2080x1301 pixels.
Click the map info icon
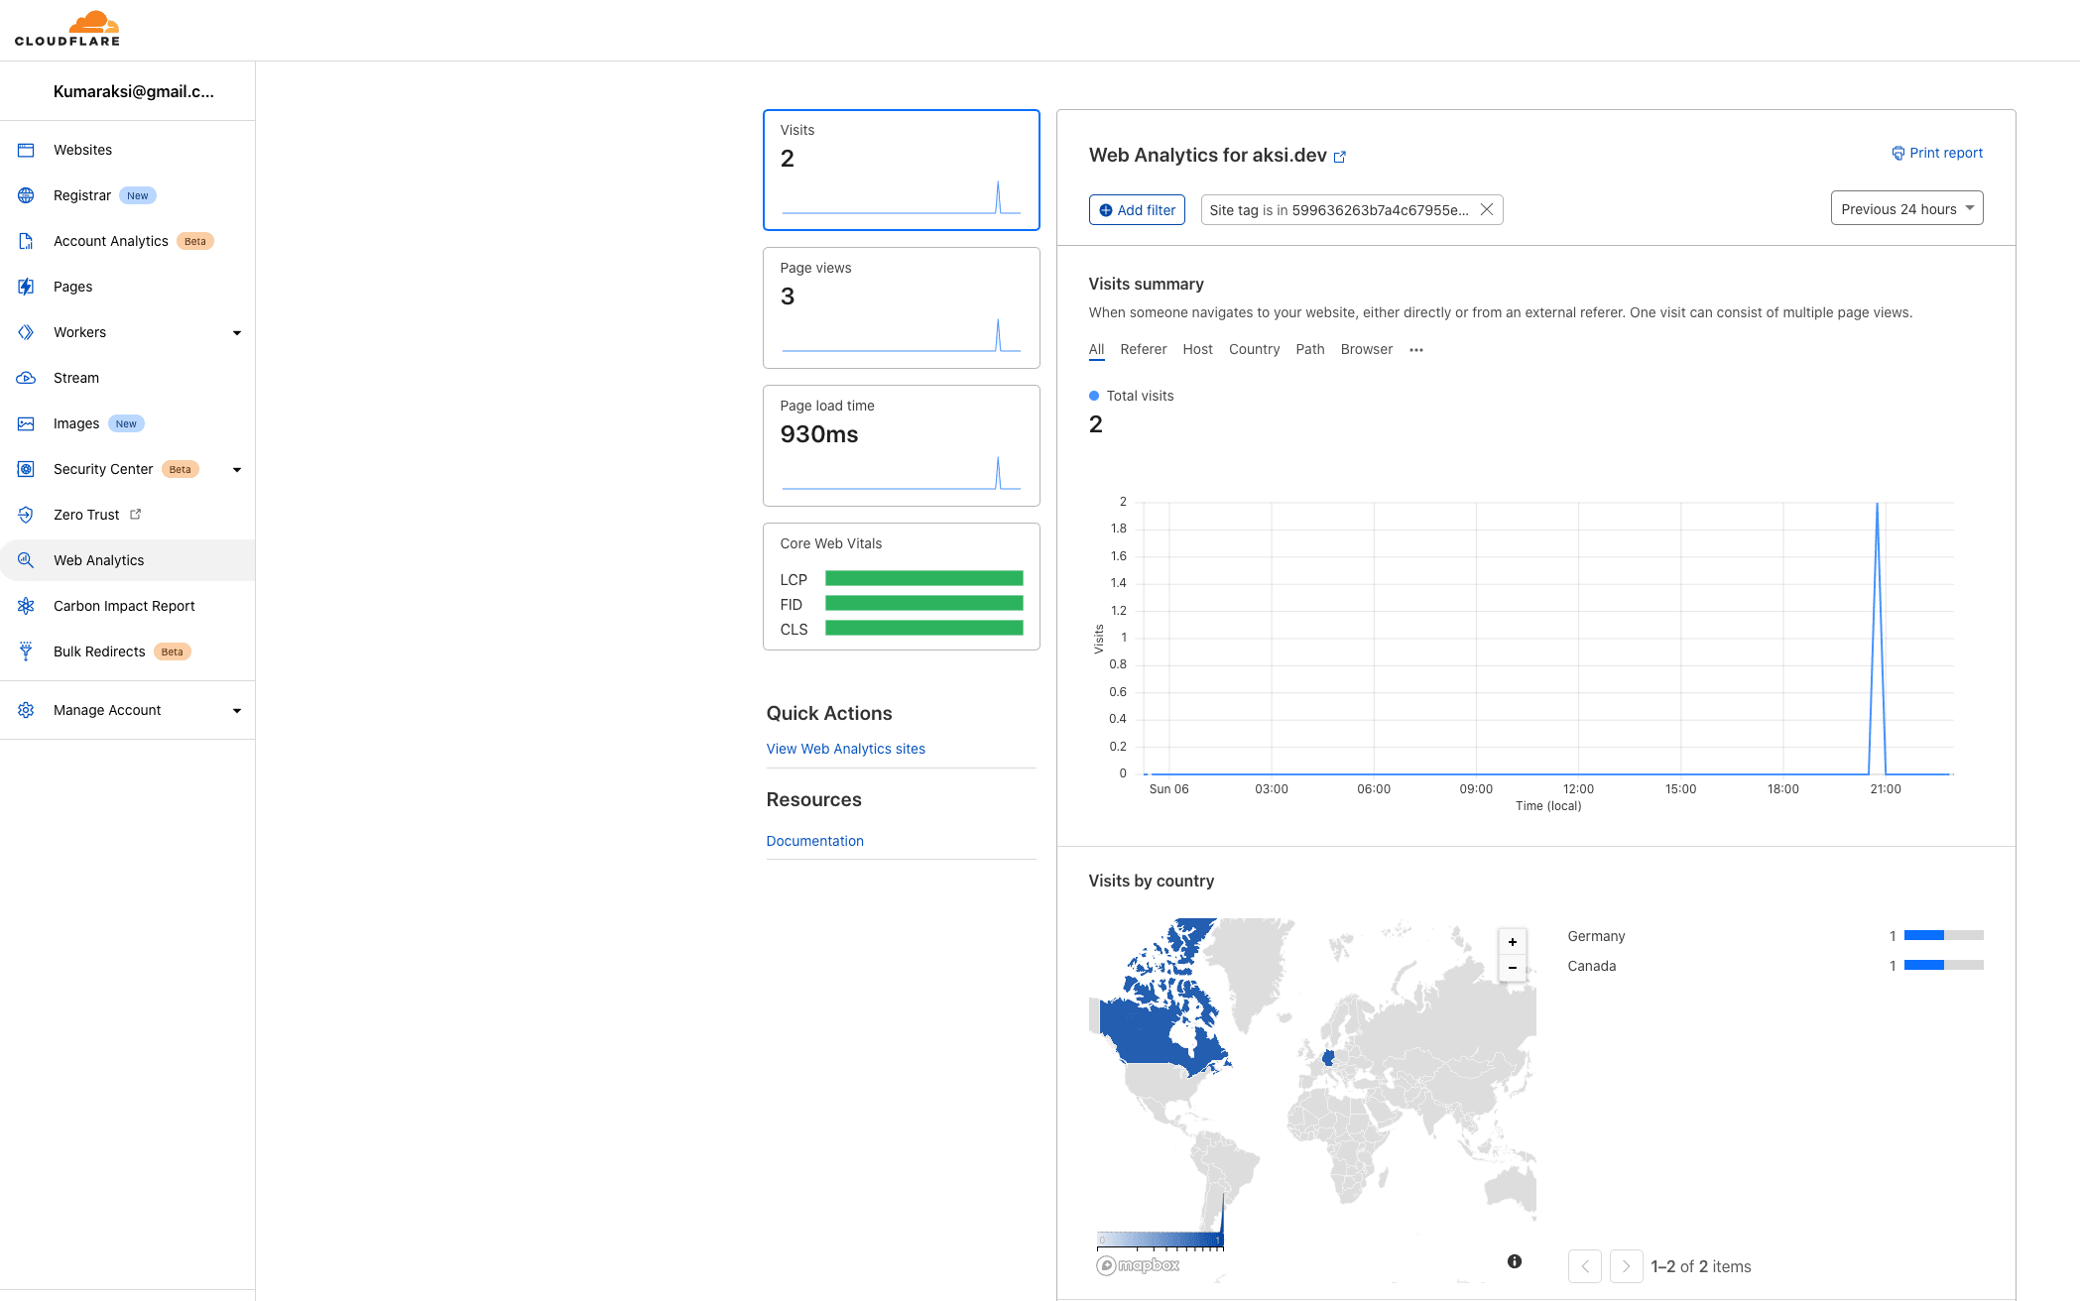[x=1514, y=1261]
